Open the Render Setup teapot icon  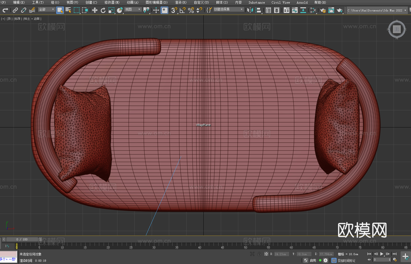coord(323,10)
